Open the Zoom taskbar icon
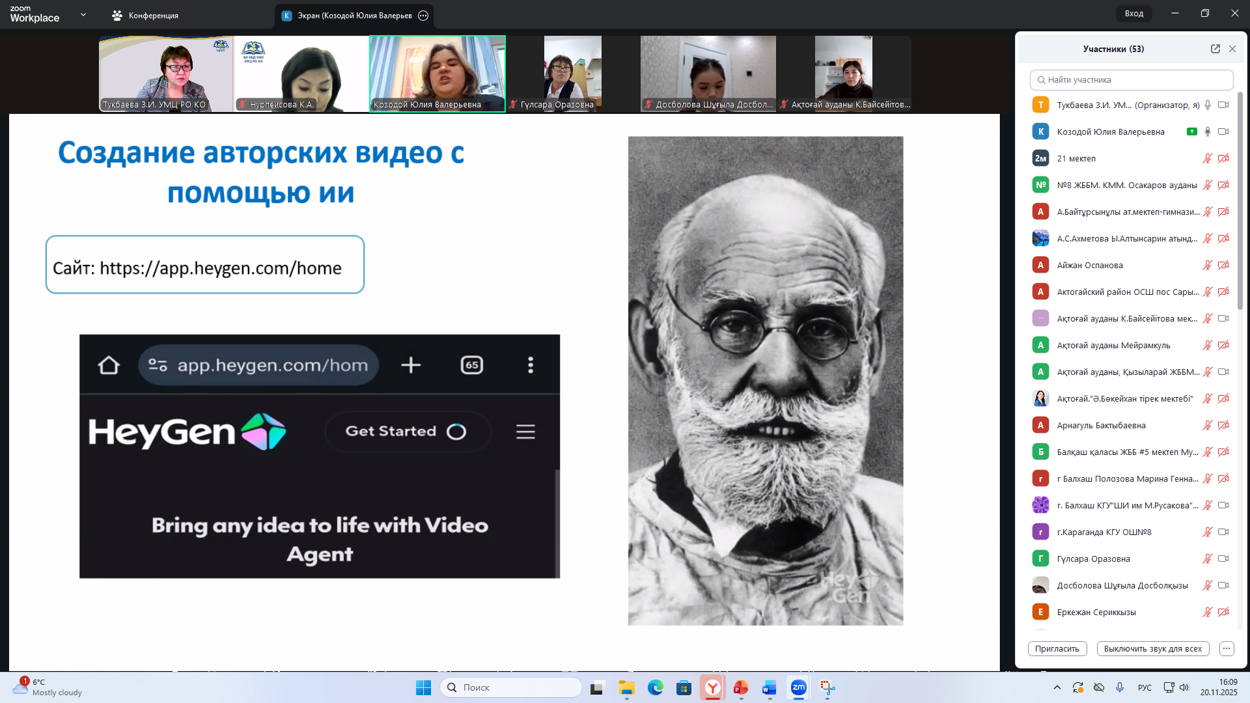 click(x=798, y=687)
